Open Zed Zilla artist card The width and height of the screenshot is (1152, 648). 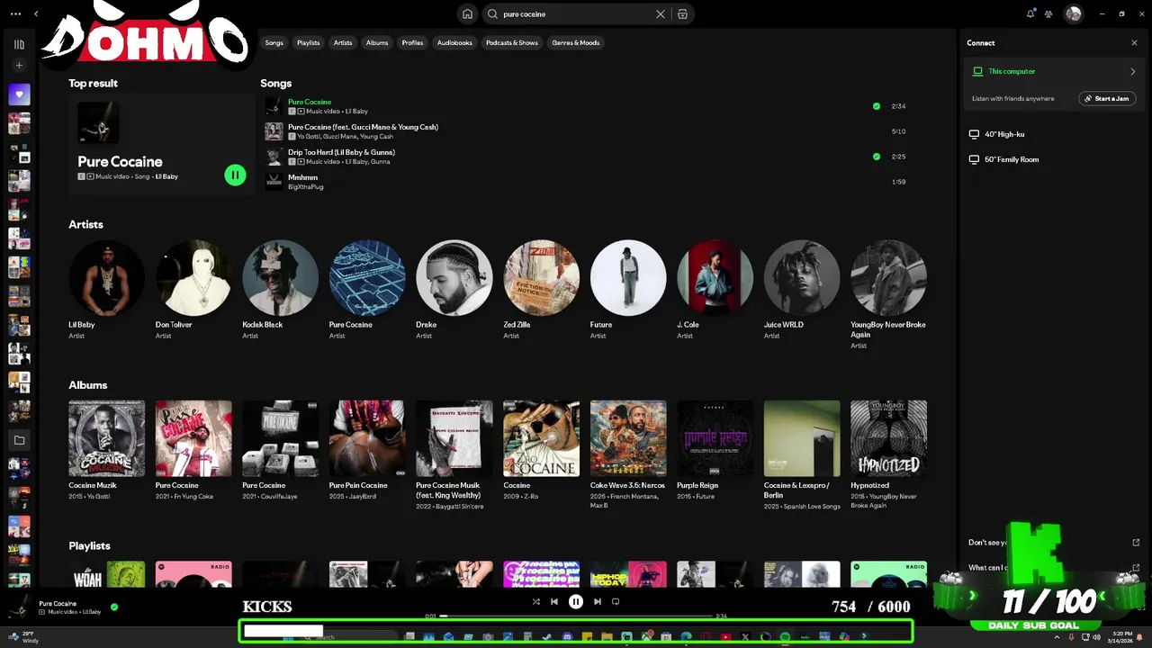(x=541, y=290)
